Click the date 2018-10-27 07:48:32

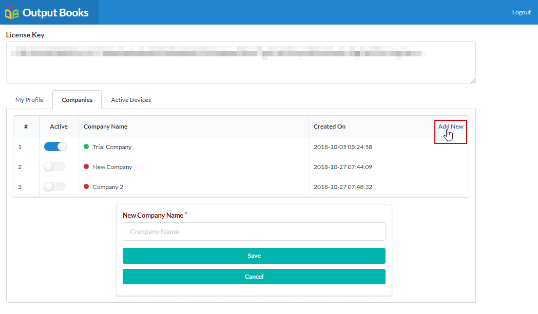pos(343,186)
